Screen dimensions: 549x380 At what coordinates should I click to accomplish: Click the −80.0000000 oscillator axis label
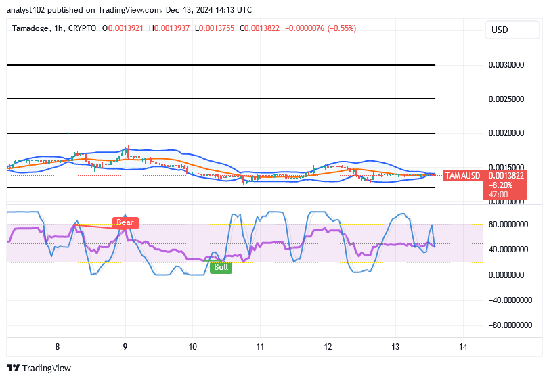tap(510, 325)
